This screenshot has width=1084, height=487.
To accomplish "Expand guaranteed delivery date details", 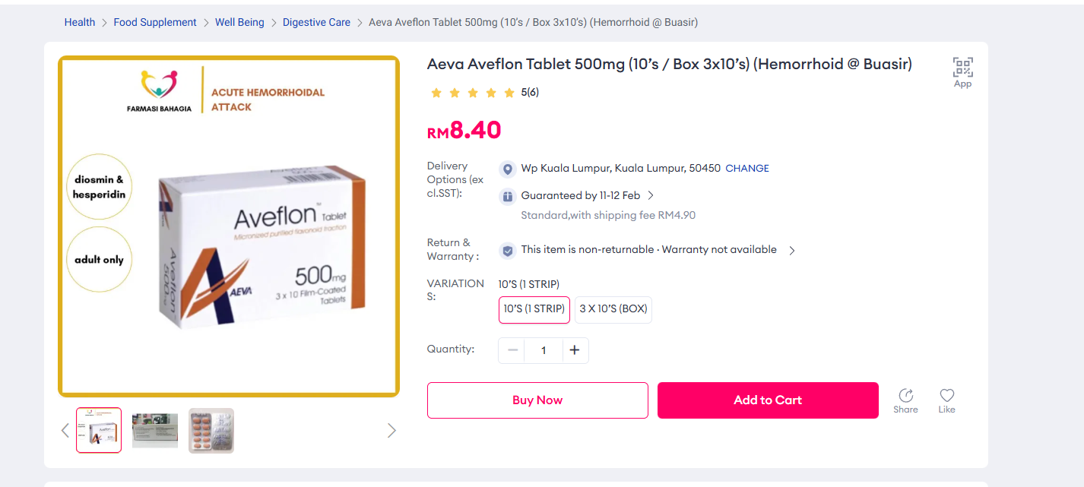I will (651, 196).
